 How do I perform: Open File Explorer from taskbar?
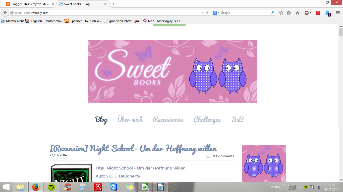click(x=20, y=187)
